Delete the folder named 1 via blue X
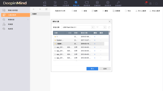Viewport: 163px width, 91px height. [x=95, y=37]
